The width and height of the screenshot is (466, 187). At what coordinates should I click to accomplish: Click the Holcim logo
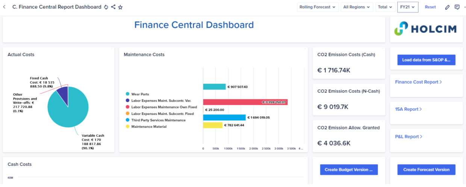pos(425,29)
